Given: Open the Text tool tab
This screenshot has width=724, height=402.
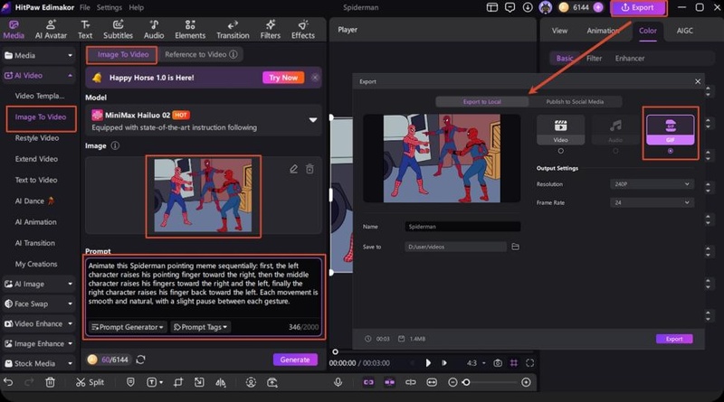Looking at the screenshot, I should pyautogui.click(x=85, y=30).
